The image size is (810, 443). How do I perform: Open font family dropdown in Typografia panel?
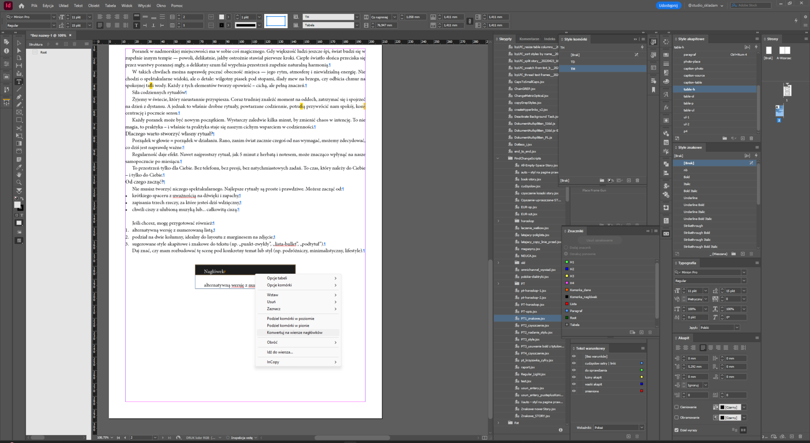click(744, 272)
